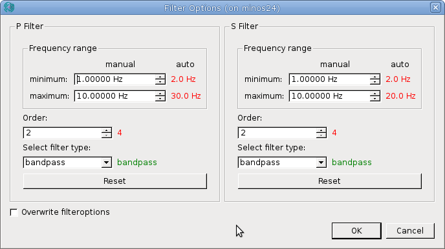Focus the S Filter maximum frequency field
This screenshot has height=249, width=445.
pyautogui.click(x=330, y=96)
